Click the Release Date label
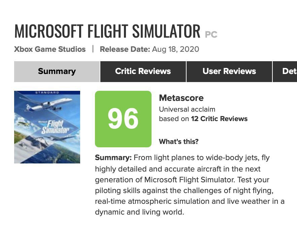The width and height of the screenshot is (297, 226). 125,49
